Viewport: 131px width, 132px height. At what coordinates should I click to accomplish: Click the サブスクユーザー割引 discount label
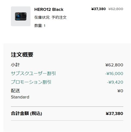click(x=33, y=73)
